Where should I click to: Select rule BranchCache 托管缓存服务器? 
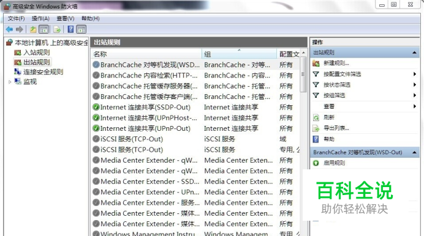[x=149, y=86]
